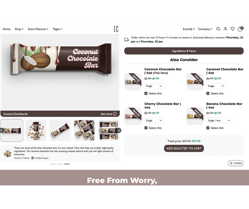This screenshot has height=209, width=249.
Task: Uncheck Select this for Coconut Chocolate Bar
Action: (x=146, y=94)
